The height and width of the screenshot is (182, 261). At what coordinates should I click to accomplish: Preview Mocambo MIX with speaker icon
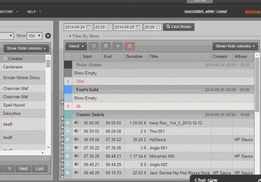tap(76, 156)
